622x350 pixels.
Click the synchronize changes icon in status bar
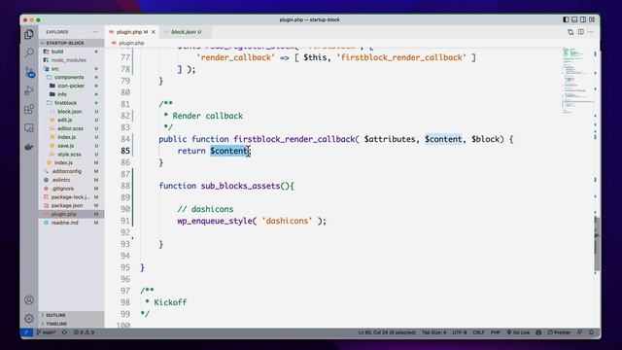64,332
